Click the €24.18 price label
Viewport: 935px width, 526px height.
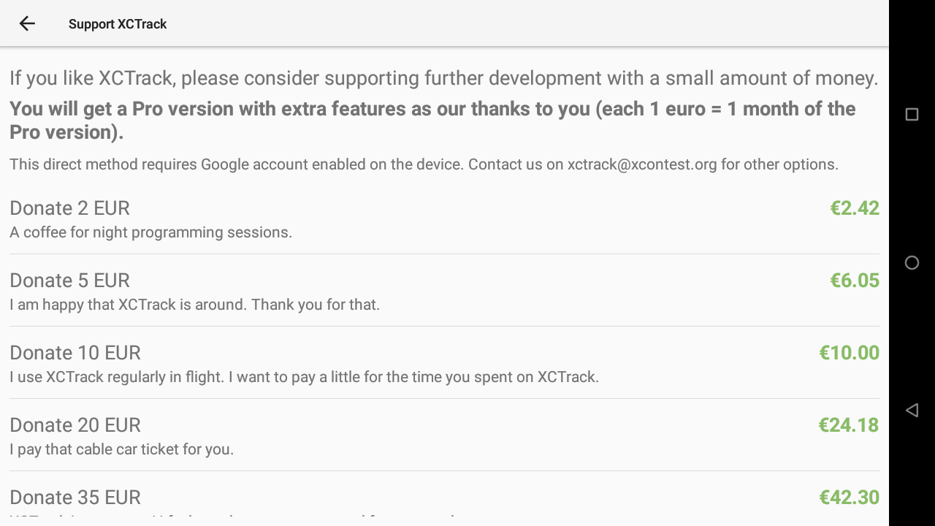pos(849,425)
